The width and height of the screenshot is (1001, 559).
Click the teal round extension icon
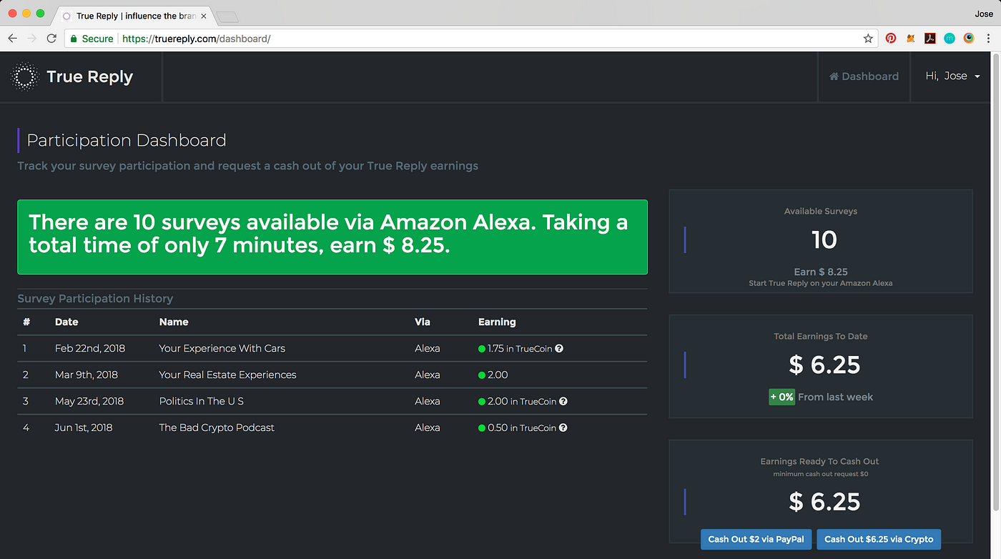tap(950, 39)
